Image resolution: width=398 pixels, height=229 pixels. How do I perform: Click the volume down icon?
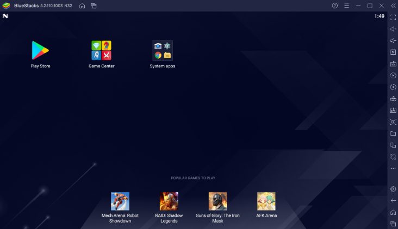[x=393, y=41]
